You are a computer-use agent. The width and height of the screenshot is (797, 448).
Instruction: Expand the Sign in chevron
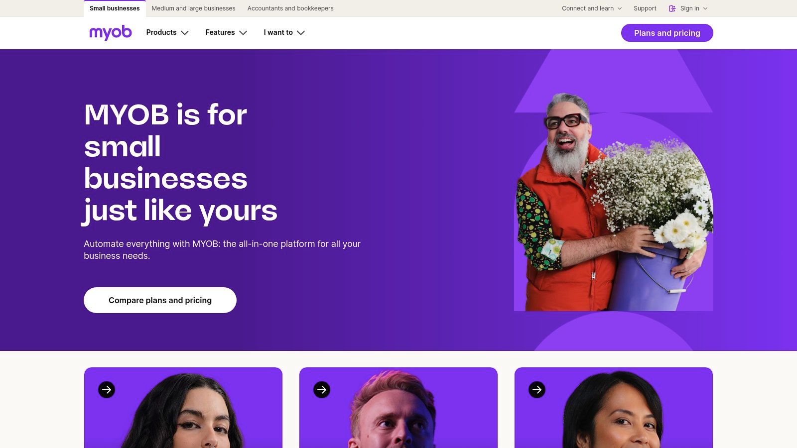pos(705,8)
